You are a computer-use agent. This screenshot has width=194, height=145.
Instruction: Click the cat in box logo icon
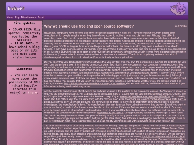click(x=178, y=9)
